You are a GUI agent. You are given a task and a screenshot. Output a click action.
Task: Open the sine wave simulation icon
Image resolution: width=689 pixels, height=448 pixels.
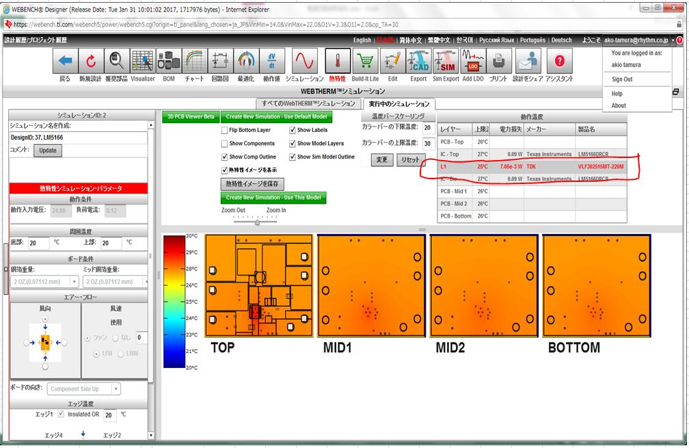[x=304, y=61]
